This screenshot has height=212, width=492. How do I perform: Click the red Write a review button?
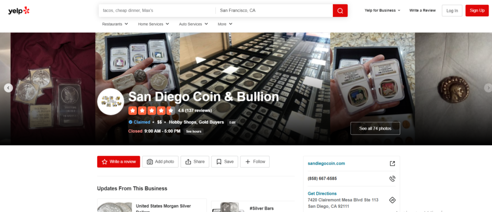119,162
